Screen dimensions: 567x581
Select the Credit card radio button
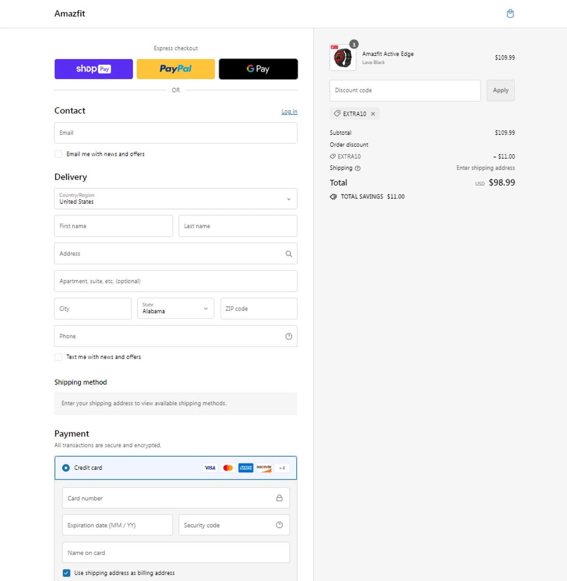click(x=66, y=468)
